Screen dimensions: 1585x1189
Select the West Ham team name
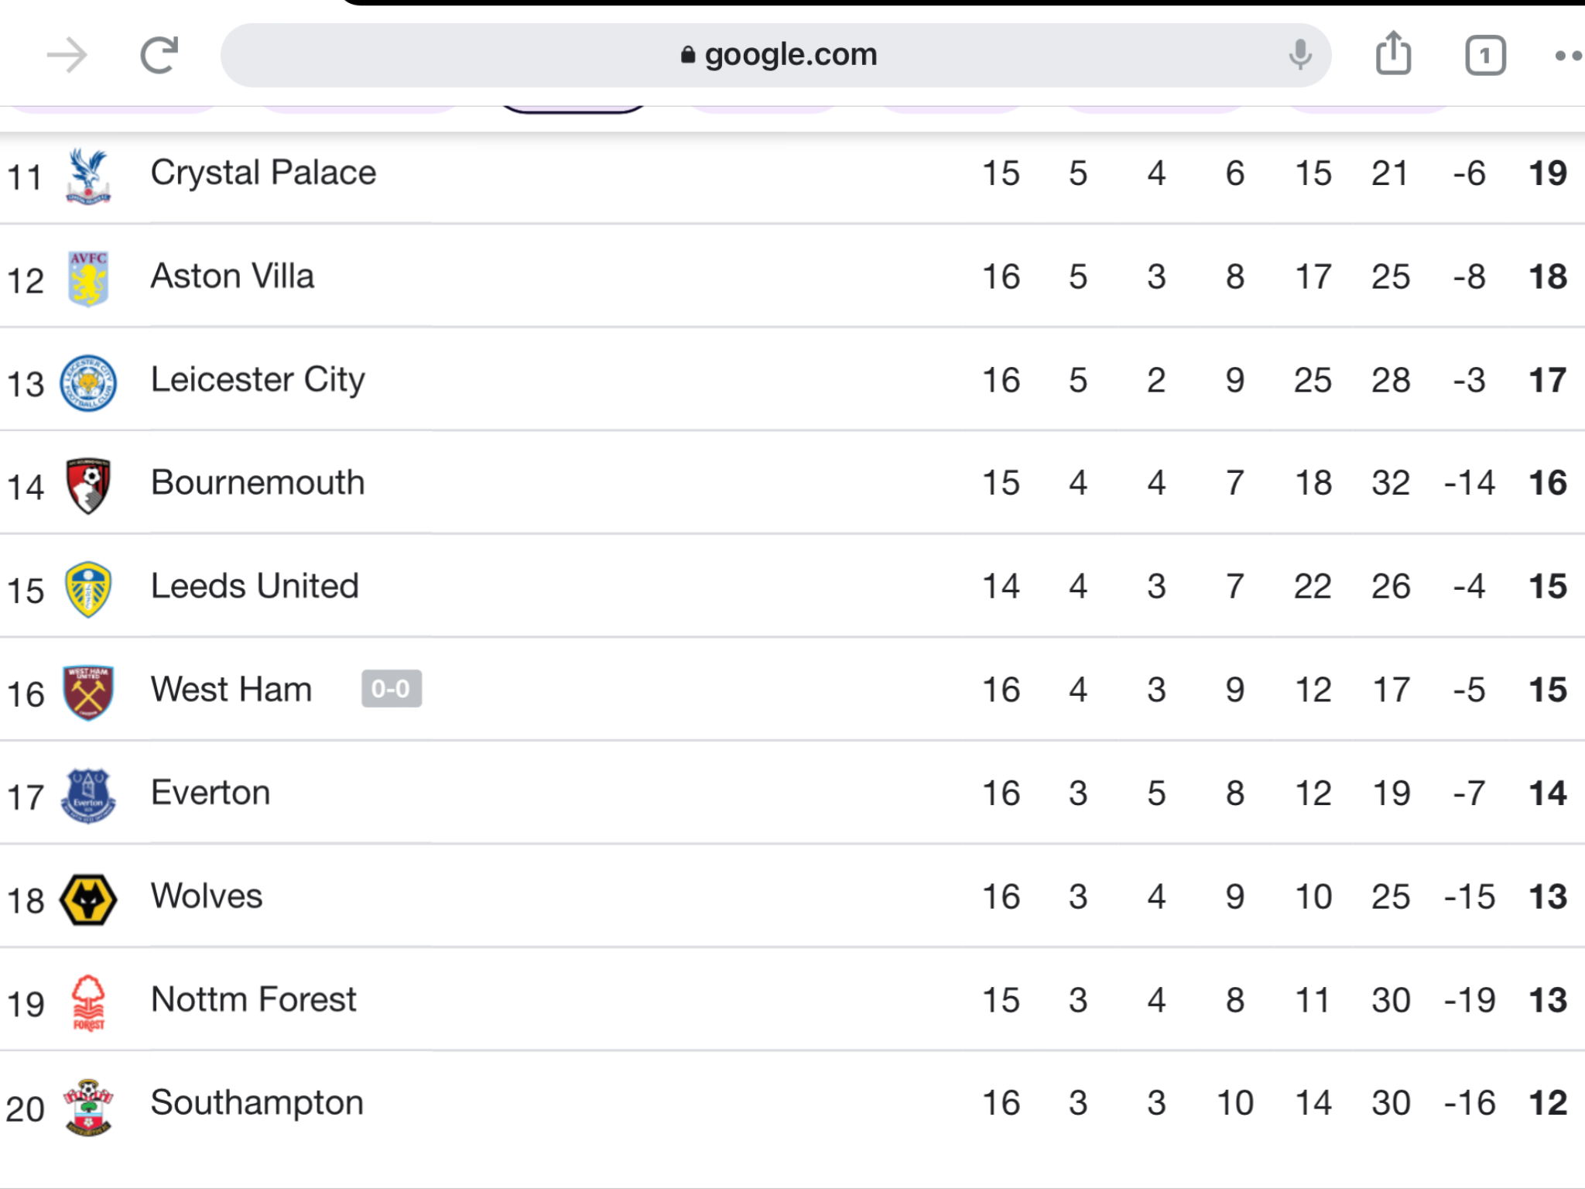pyautogui.click(x=231, y=689)
